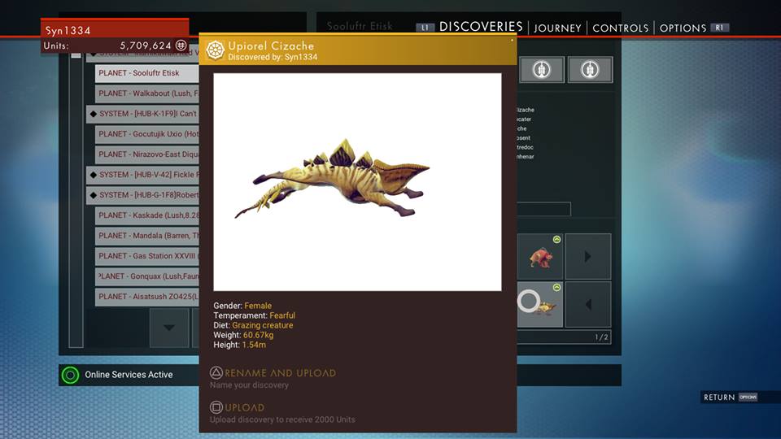The image size is (781, 439).
Task: Select PLANET - Nirazovo-East entry
Action: tap(147, 154)
